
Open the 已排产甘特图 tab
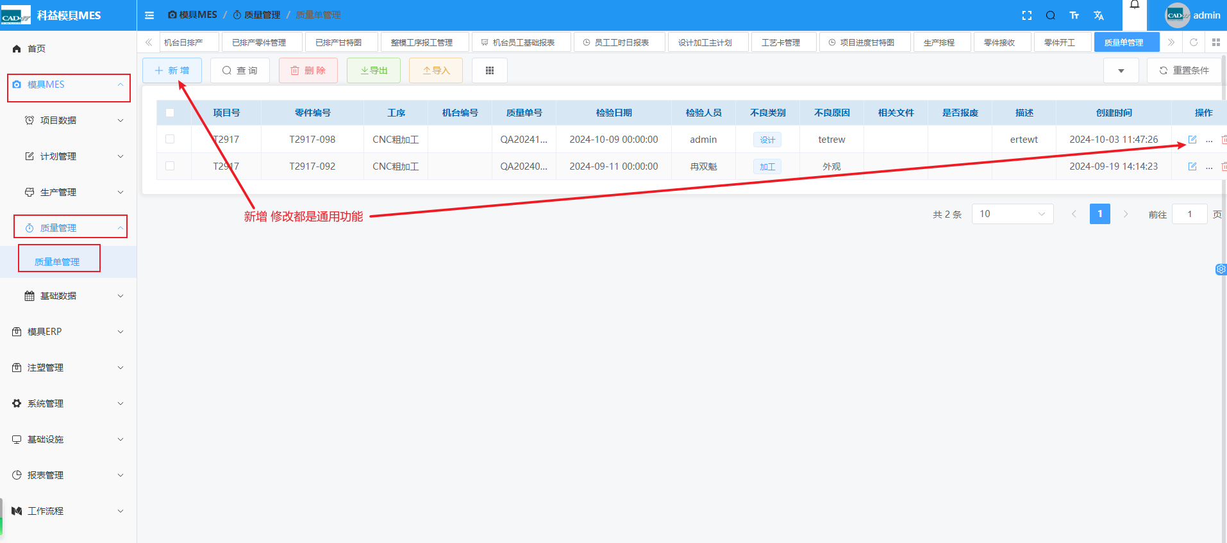(x=341, y=42)
